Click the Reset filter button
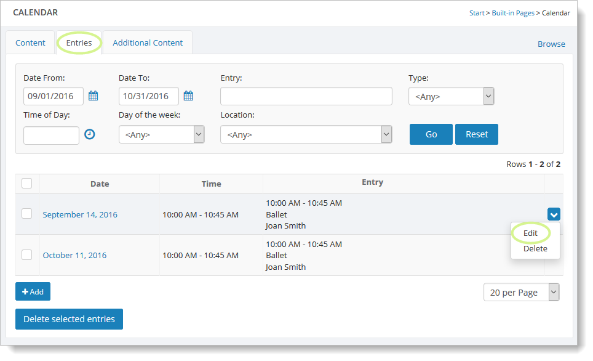 click(476, 134)
